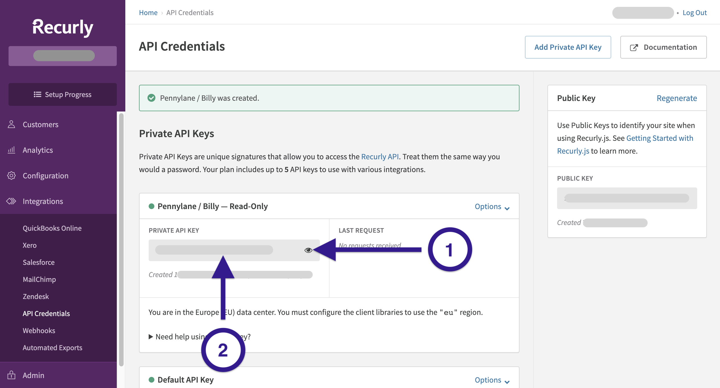Click the Setup Progress list icon

(37, 94)
